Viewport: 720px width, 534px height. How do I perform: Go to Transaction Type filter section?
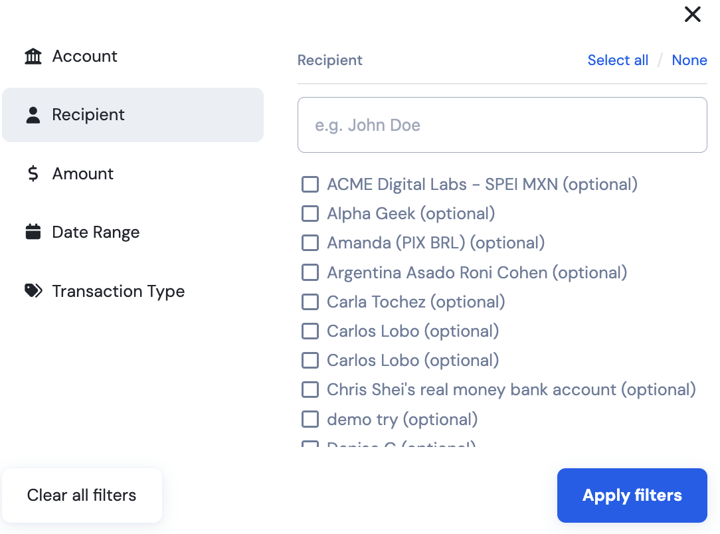[133, 291]
